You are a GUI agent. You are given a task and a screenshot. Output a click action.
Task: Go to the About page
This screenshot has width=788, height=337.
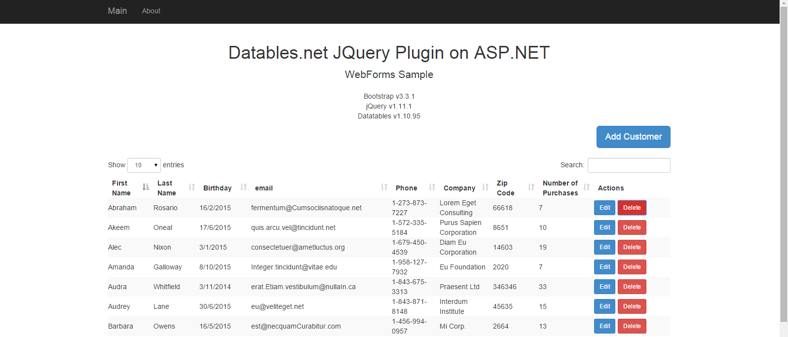(x=151, y=11)
